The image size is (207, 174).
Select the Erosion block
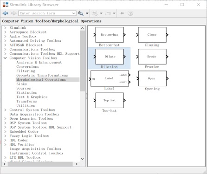(x=152, y=57)
